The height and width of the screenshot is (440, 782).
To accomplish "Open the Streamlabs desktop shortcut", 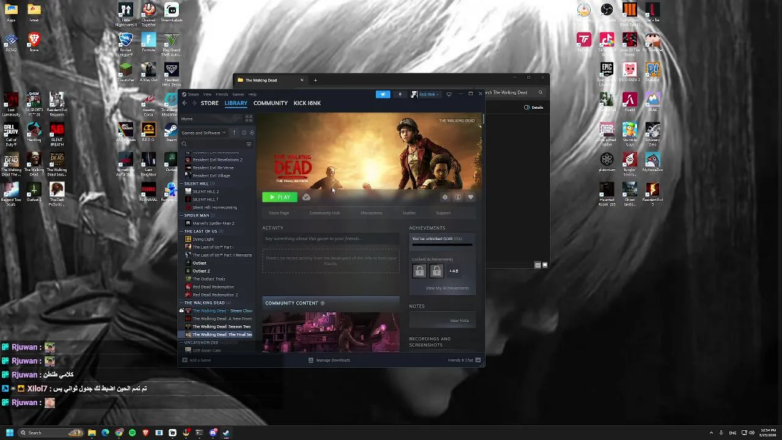I will (x=172, y=13).
